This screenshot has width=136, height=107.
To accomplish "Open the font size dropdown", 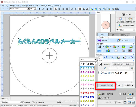I will pyautogui.click(x=35, y=8).
